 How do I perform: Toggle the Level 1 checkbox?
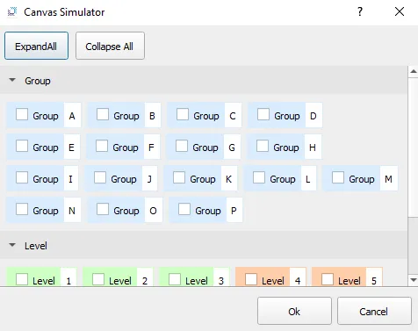tap(22, 279)
